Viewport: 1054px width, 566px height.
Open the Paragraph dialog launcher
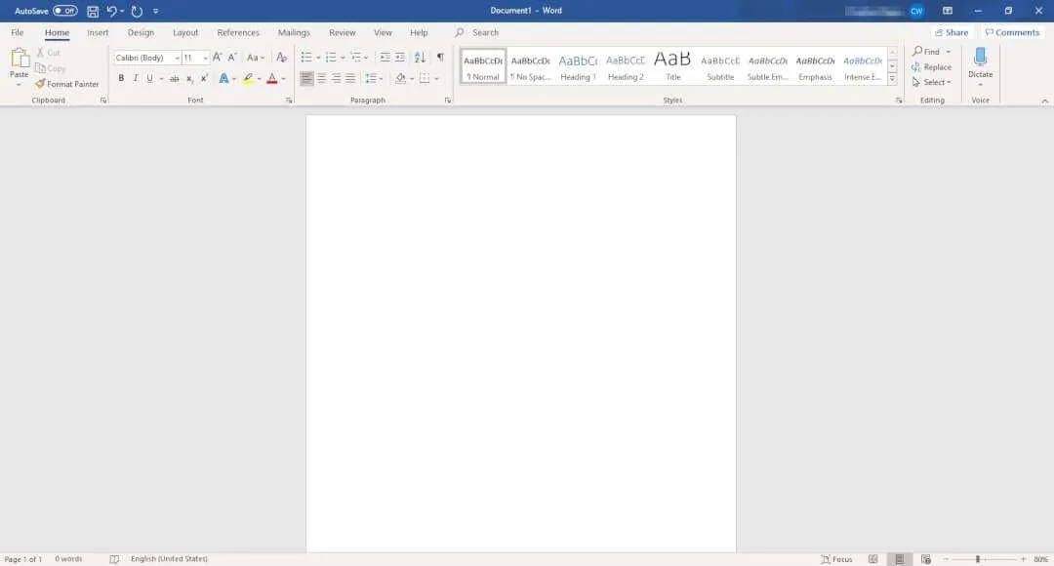click(448, 101)
